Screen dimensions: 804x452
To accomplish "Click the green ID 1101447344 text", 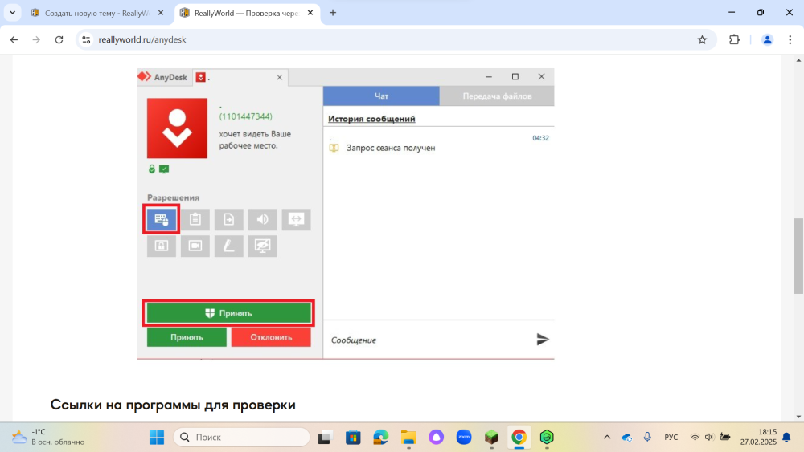I will click(245, 116).
